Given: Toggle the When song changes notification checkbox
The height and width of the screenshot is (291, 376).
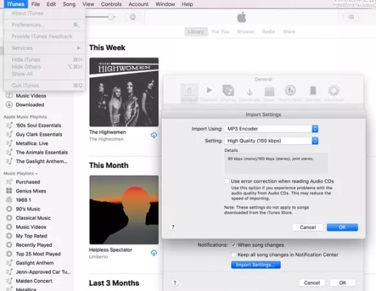Looking at the screenshot, I should (x=233, y=245).
